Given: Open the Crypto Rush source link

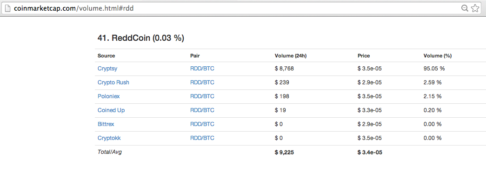Looking at the screenshot, I should click(113, 83).
